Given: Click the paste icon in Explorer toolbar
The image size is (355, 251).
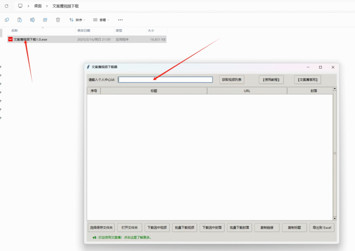Looking at the screenshot, I should pyautogui.click(x=20, y=20).
